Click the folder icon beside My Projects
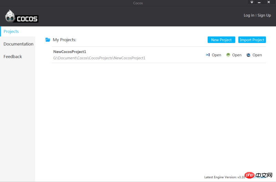Screen dimensions: 276x182 tap(48, 40)
